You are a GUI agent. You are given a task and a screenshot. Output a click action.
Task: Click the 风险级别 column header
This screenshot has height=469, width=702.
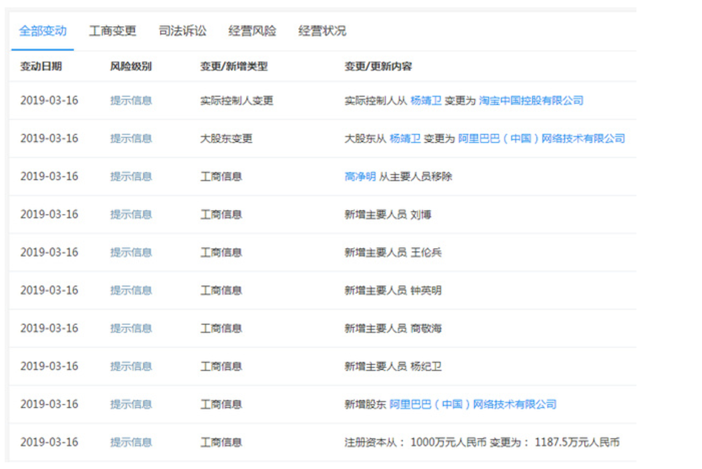[131, 66]
